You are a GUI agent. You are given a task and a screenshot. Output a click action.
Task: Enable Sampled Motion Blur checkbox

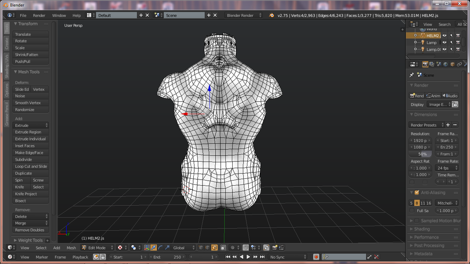coord(417,220)
